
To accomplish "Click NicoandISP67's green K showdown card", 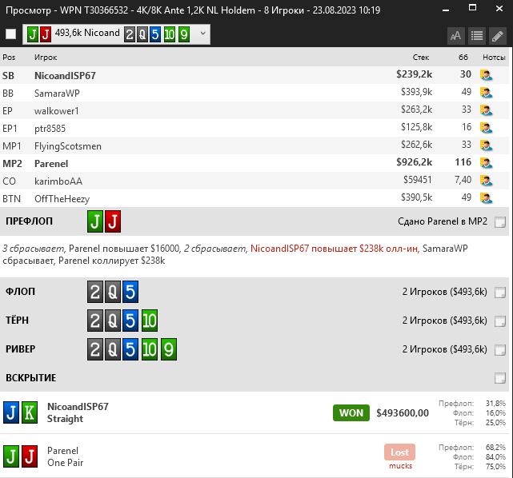I will click(x=30, y=412).
